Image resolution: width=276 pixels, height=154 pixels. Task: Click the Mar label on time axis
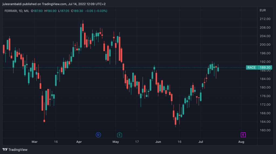[x=34, y=142]
